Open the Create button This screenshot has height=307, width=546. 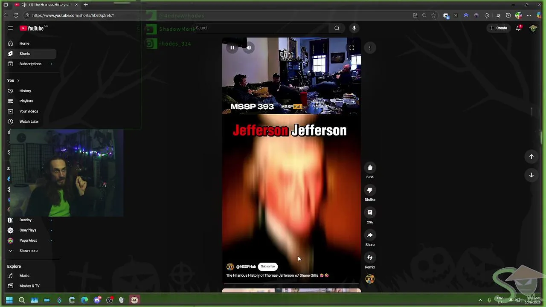(x=498, y=28)
